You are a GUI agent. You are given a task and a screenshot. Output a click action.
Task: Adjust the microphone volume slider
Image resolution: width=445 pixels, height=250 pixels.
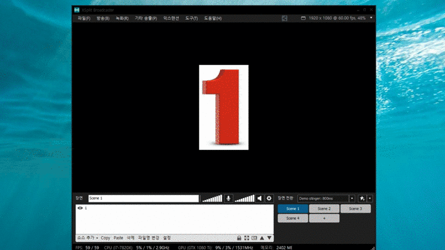[x=212, y=198]
